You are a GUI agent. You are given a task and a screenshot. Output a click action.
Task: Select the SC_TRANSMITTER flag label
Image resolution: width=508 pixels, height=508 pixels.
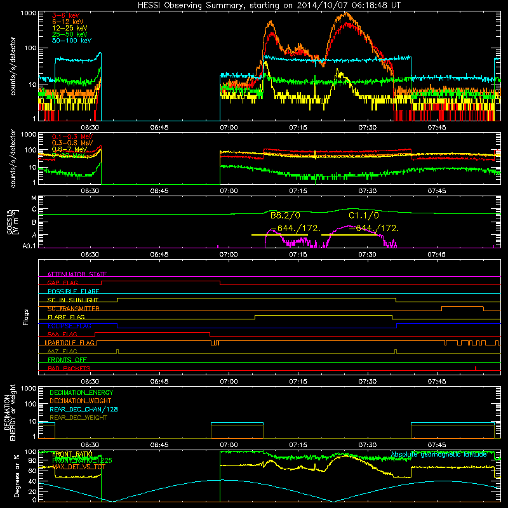pos(74,309)
